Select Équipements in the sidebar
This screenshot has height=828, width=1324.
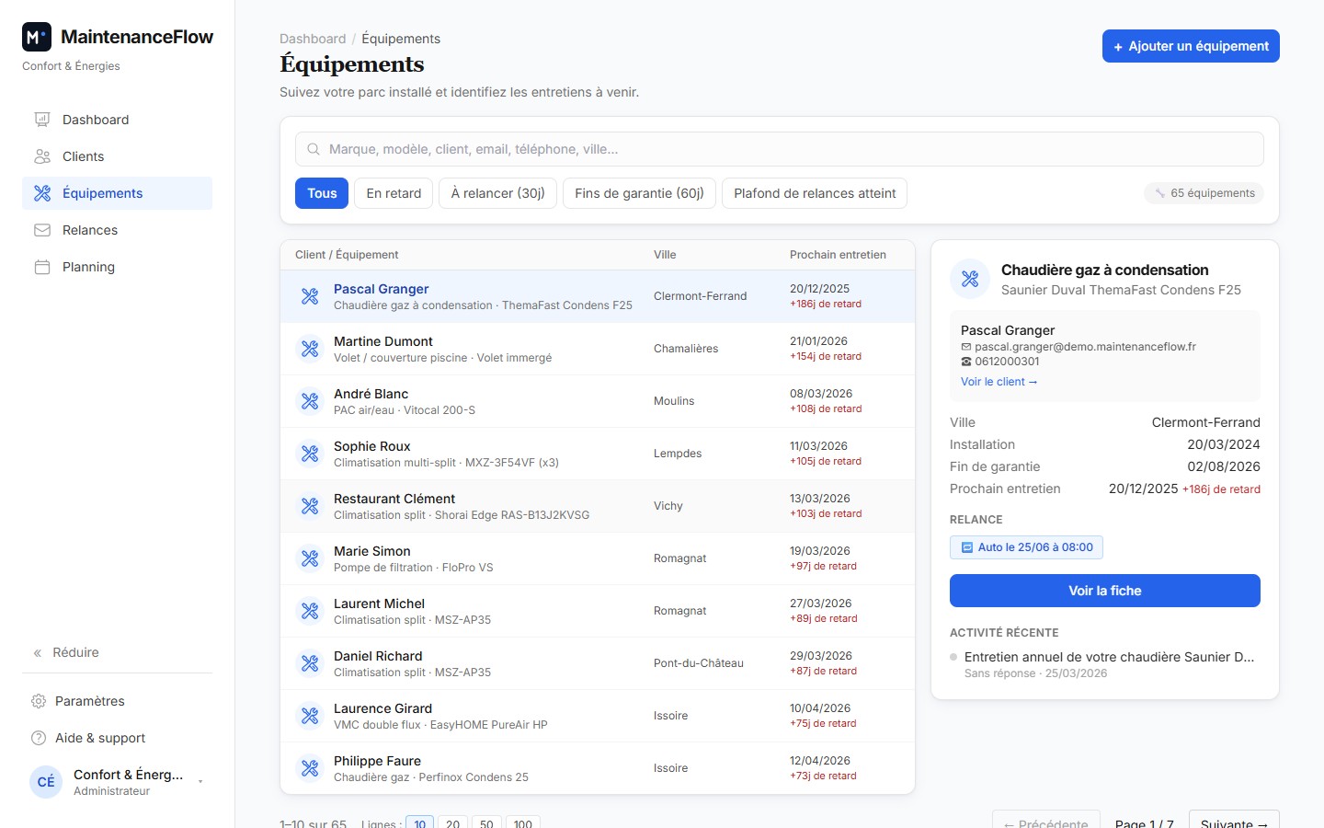tap(117, 193)
